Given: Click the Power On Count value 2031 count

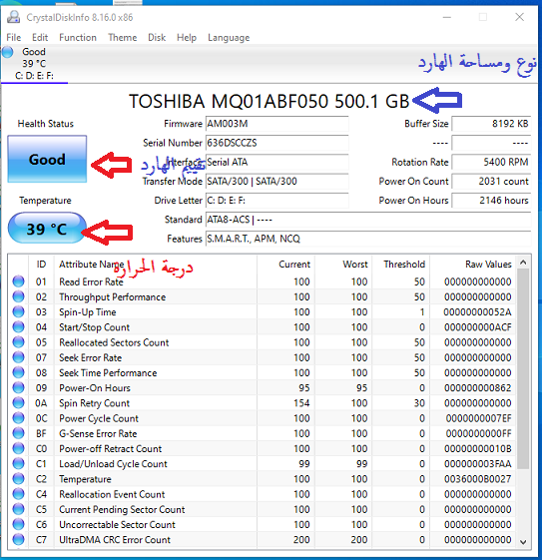Looking at the screenshot, I should (491, 181).
